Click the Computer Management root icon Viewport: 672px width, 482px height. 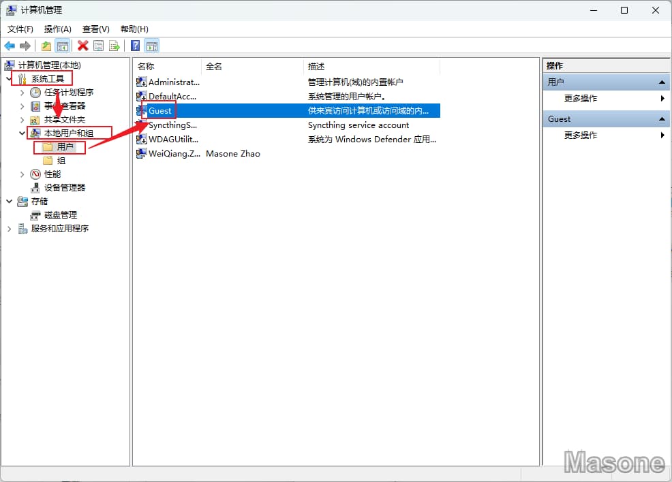(x=10, y=65)
